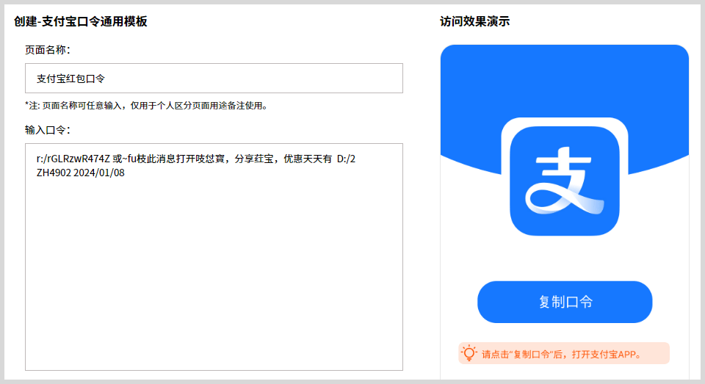Click inside the 输入口令 text area
This screenshot has width=705, height=384.
(214, 257)
